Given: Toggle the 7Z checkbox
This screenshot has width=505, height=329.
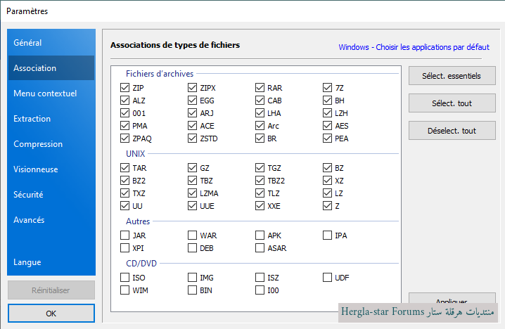Looking at the screenshot, I should [327, 88].
